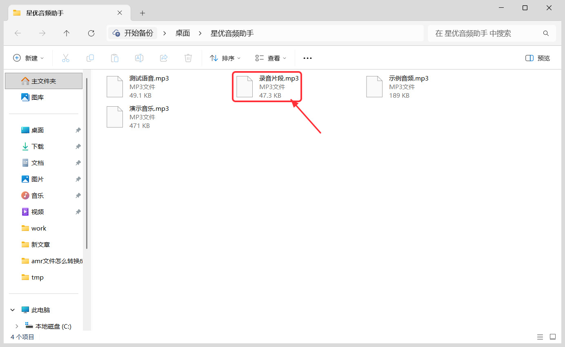Screen dimensions: 565x347
Task: Select the 演示音乐.mp3 file icon
Action: (x=115, y=117)
